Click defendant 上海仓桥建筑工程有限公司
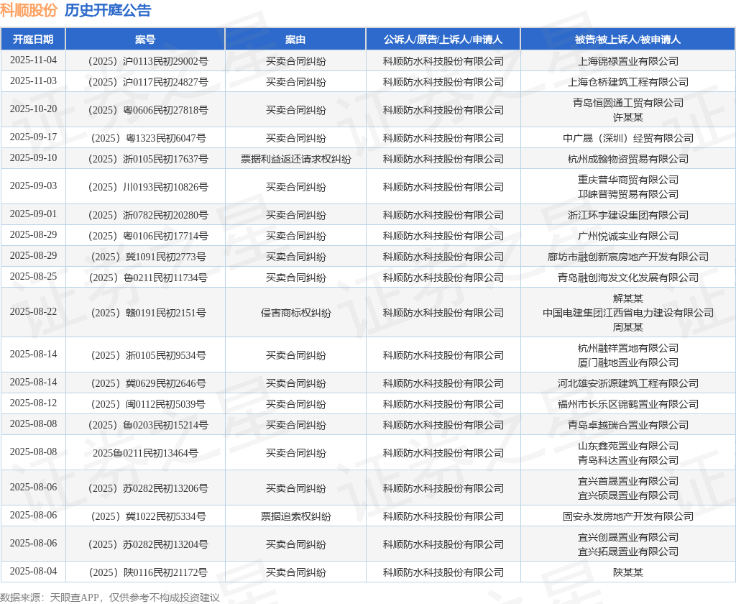This screenshot has width=736, height=604. tap(628, 82)
